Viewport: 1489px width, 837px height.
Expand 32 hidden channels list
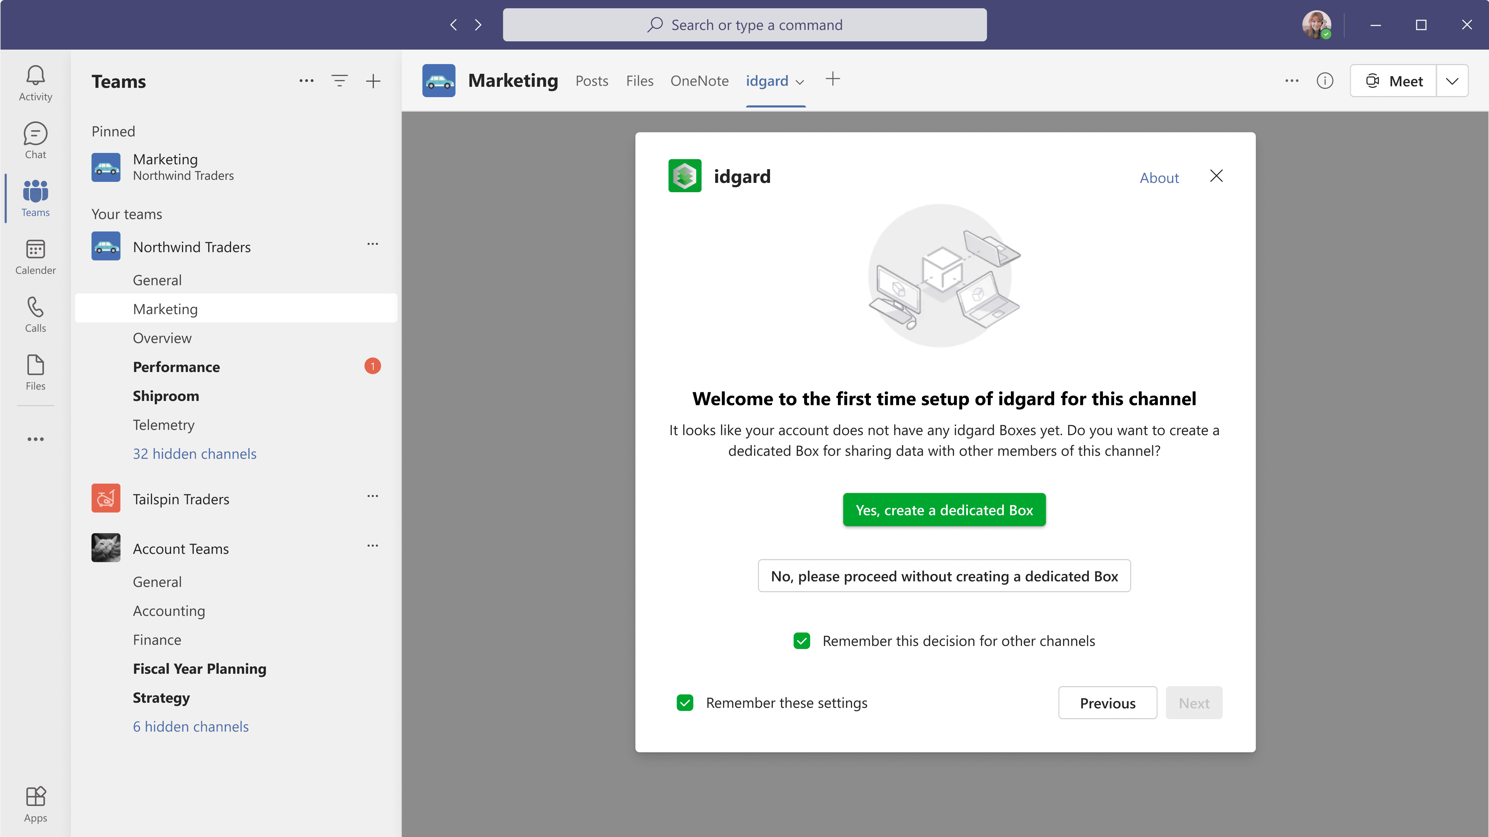194,453
